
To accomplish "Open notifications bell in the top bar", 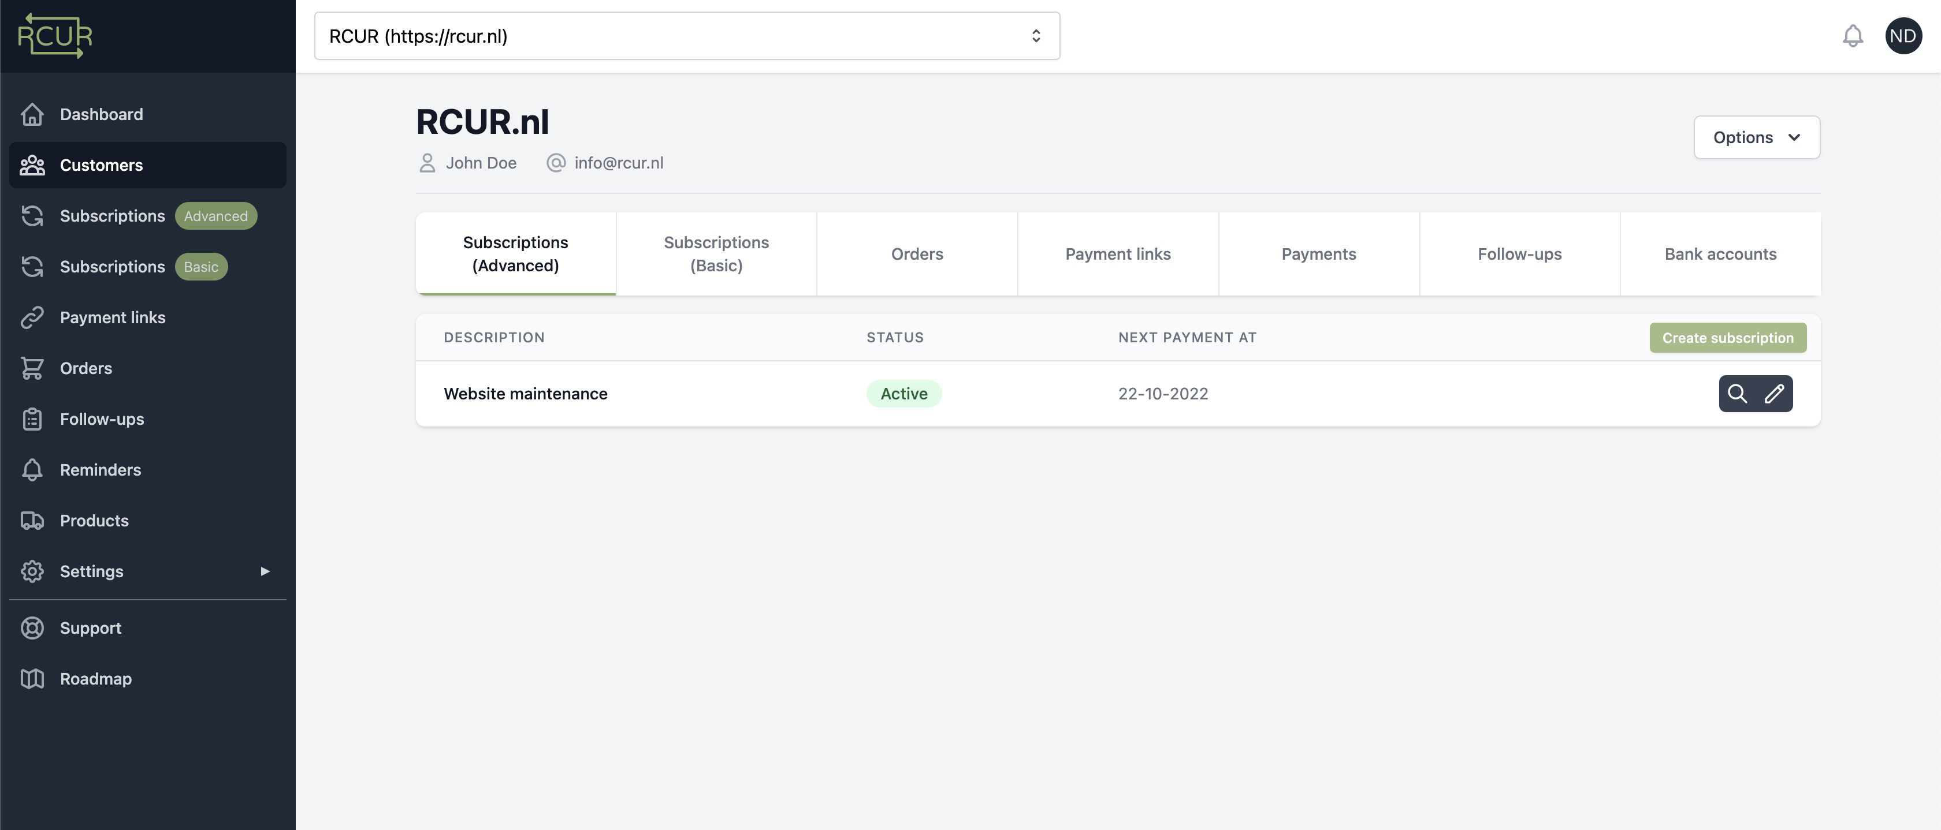I will (1853, 36).
